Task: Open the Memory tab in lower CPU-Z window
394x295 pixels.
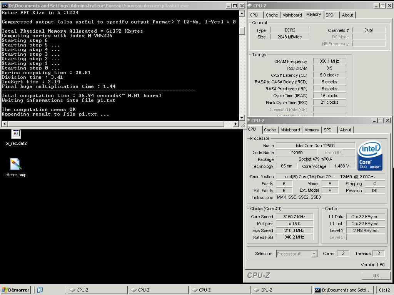Action: 312,130
